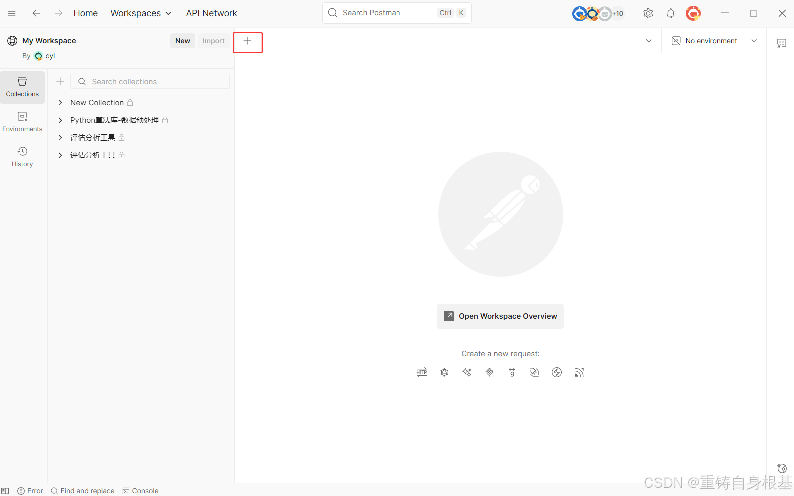Switch to the History sidebar tab
Viewport: 794px width, 496px height.
tap(22, 157)
